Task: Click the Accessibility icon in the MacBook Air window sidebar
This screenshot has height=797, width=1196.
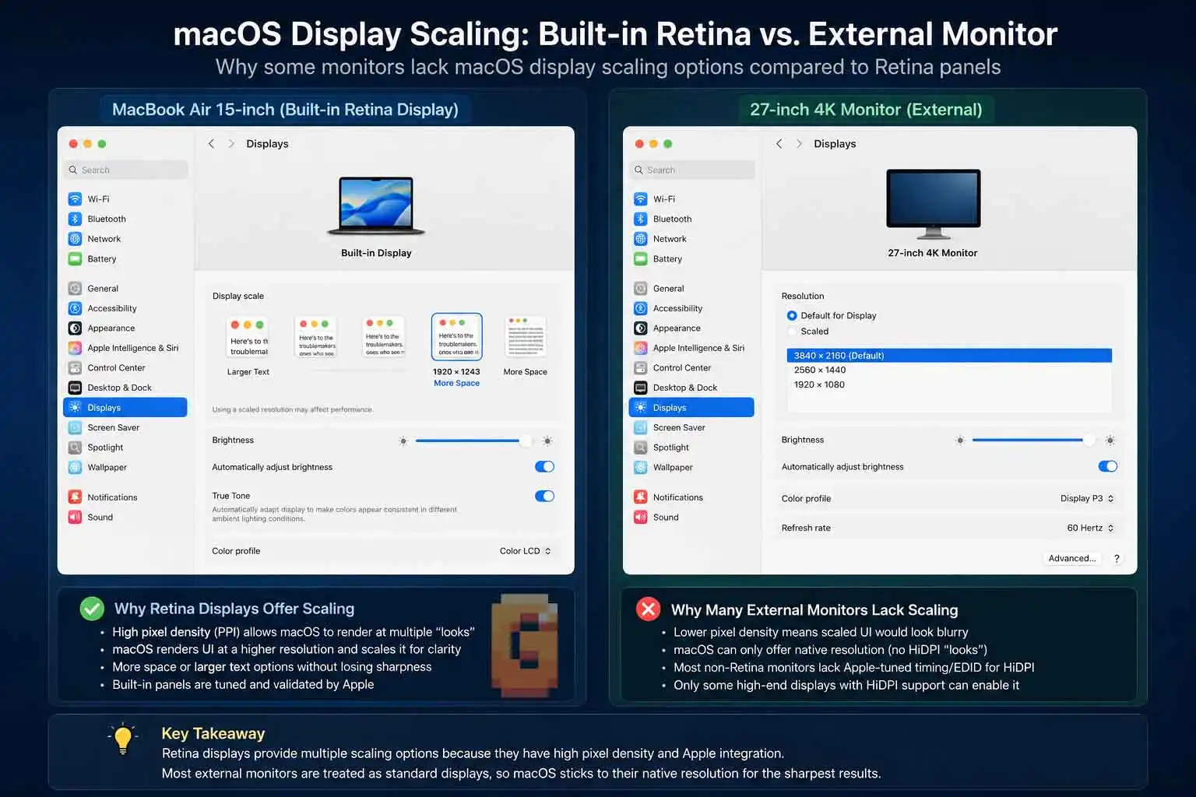Action: [75, 308]
